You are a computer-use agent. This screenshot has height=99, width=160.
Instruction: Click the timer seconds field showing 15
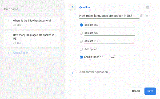pyautogui.click(x=105, y=57)
